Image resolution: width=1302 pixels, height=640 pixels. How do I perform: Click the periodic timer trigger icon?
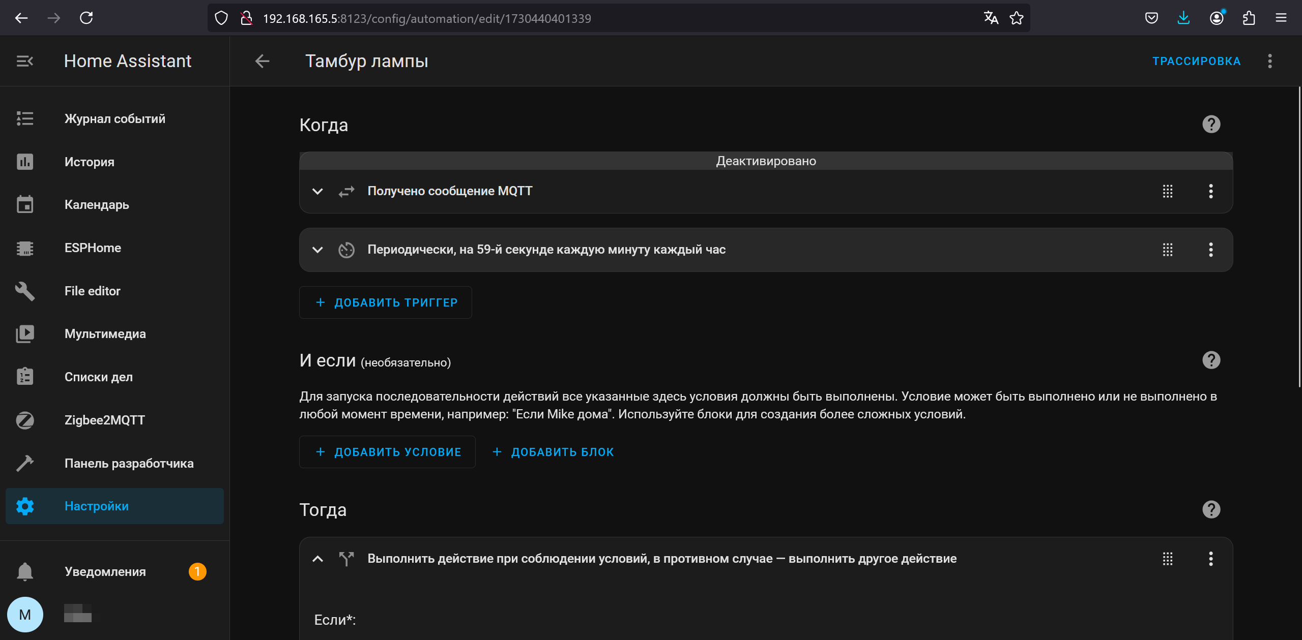346,249
